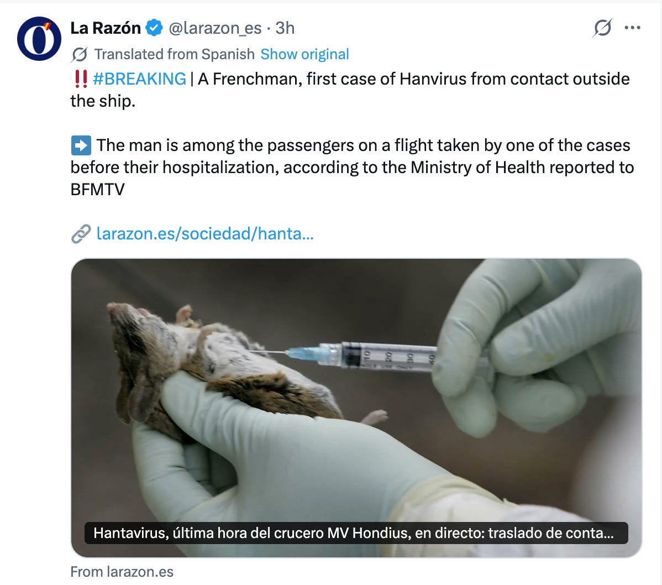Open the mouse injection article image
662x585 pixels.
[x=356, y=408]
